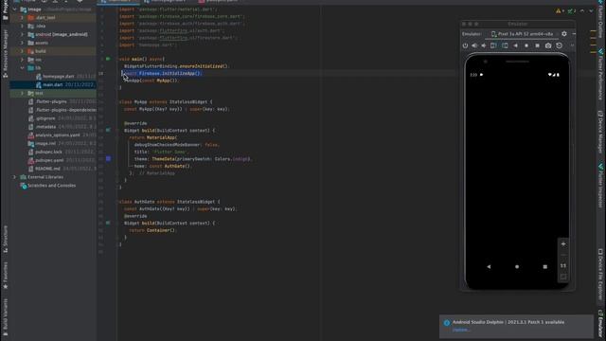Tap the Android home button in phone

point(517,266)
